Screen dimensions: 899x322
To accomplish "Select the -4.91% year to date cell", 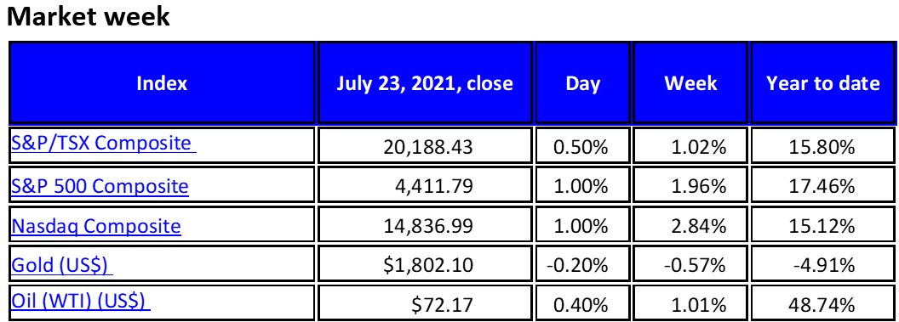I will (822, 265).
